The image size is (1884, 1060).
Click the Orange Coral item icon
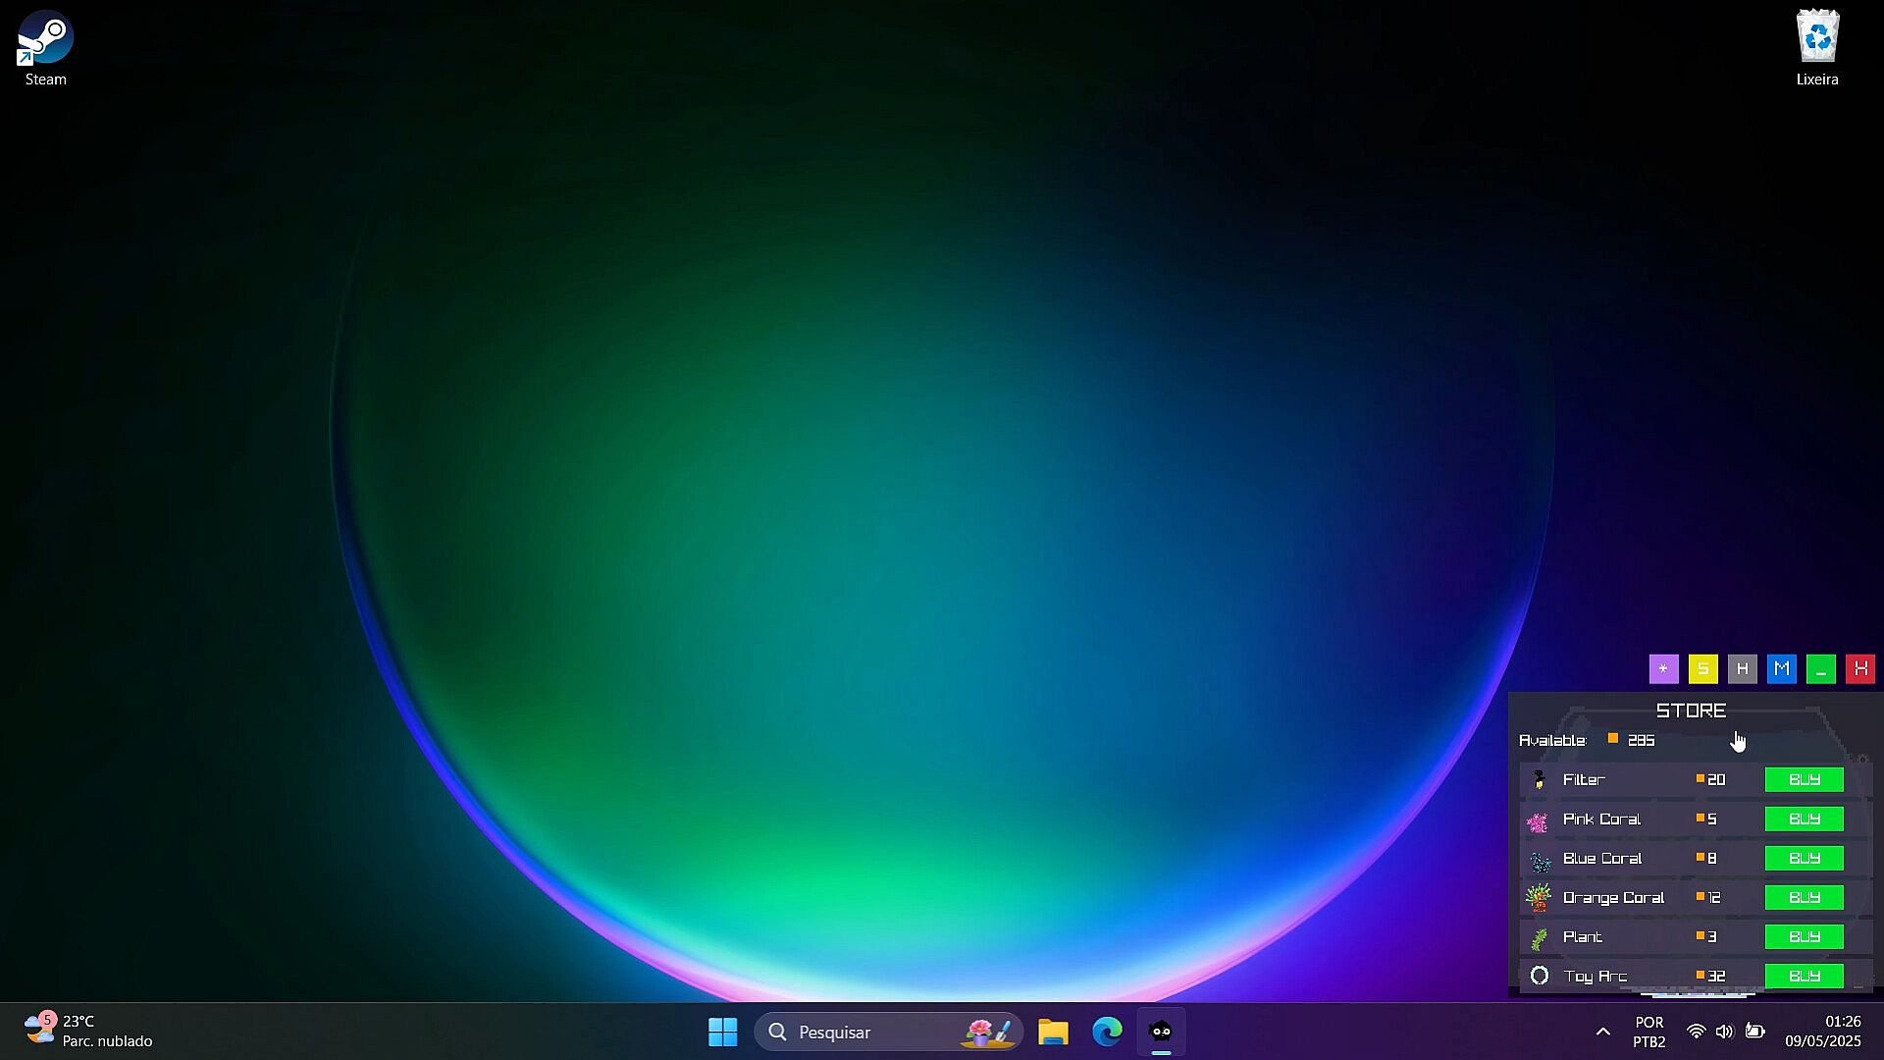pos(1539,897)
